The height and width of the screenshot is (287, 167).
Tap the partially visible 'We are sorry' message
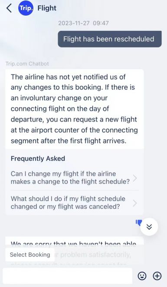[x=75, y=244]
